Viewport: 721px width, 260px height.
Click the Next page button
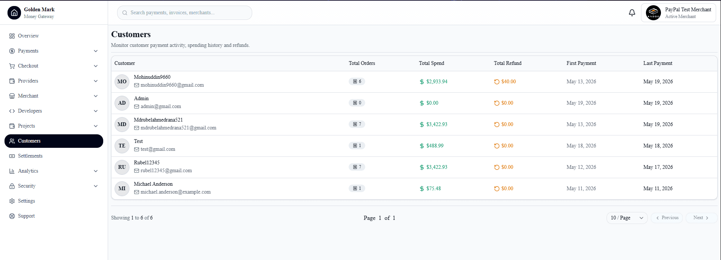click(701, 218)
